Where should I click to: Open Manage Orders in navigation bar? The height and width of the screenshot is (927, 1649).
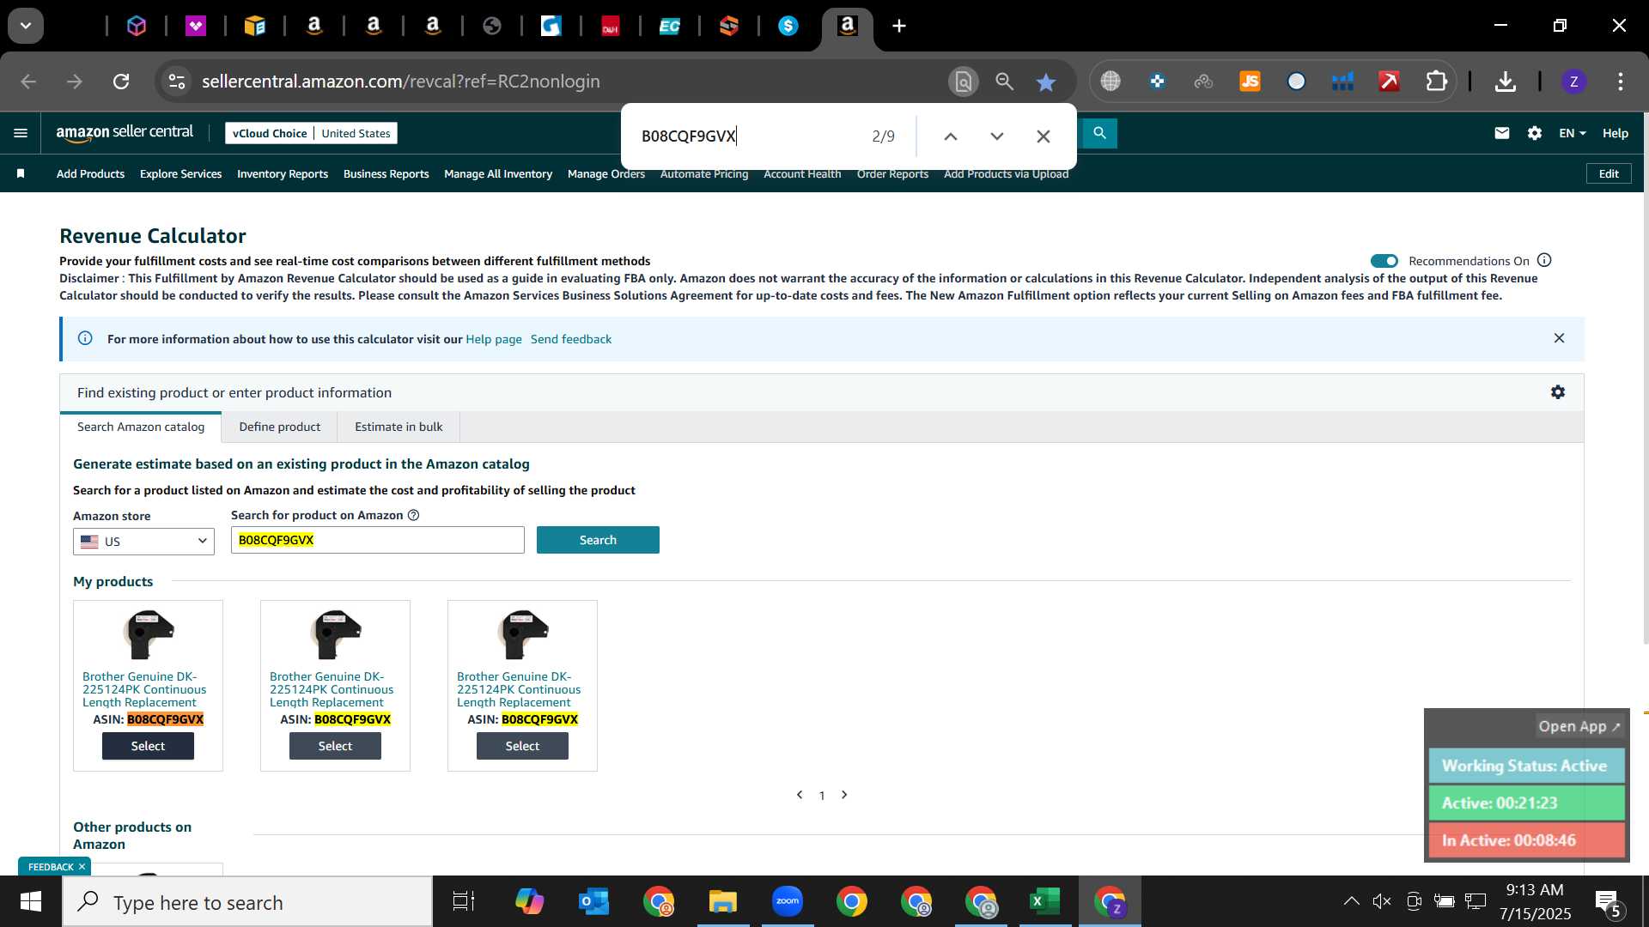[x=606, y=173]
